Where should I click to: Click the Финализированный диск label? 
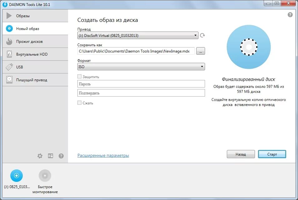click(248, 79)
